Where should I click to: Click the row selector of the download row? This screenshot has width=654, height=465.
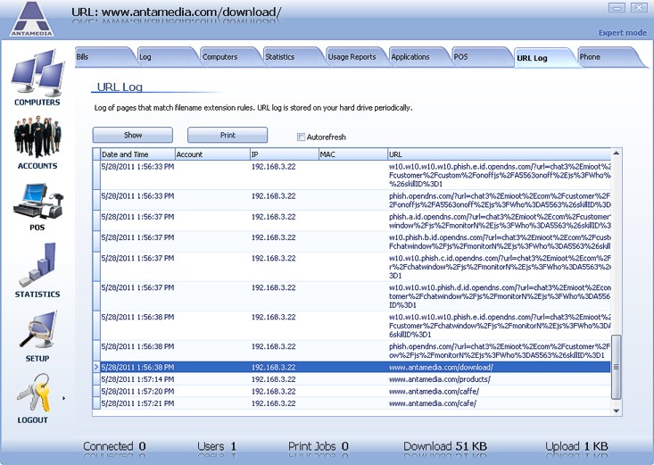click(x=96, y=368)
